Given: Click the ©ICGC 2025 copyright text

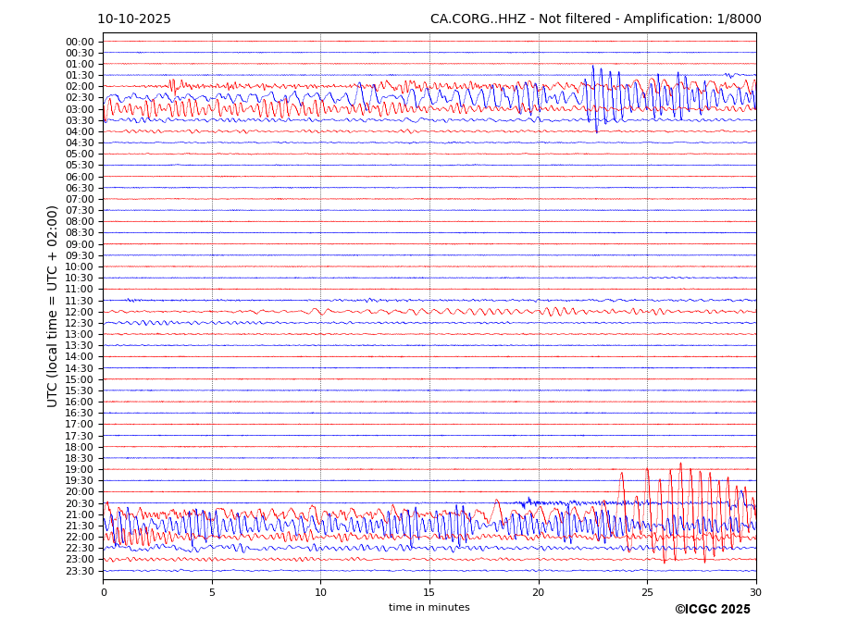Looking at the screenshot, I should click(x=712, y=609).
